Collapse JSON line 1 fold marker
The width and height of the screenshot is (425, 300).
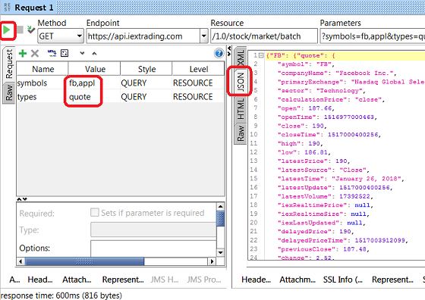pos(261,56)
